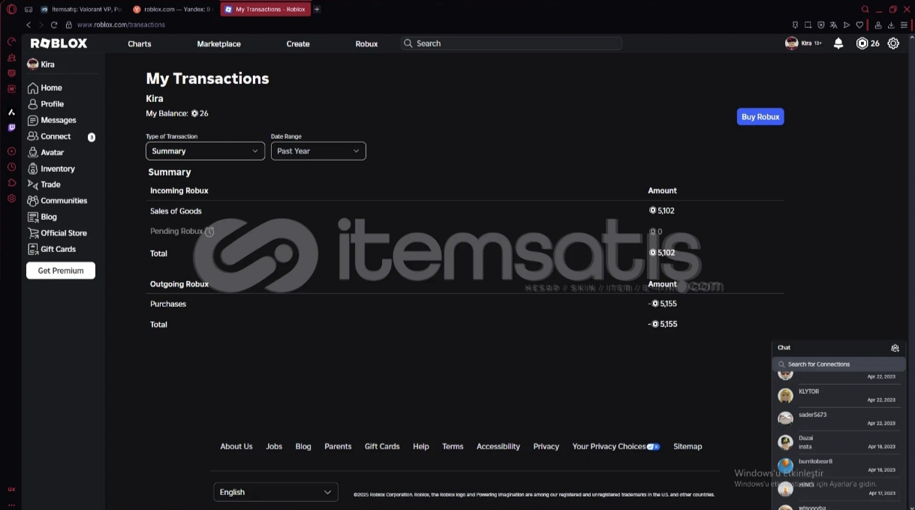Viewport: 915px width, 510px height.
Task: Open a new tab with the plus button
Action: coord(318,9)
